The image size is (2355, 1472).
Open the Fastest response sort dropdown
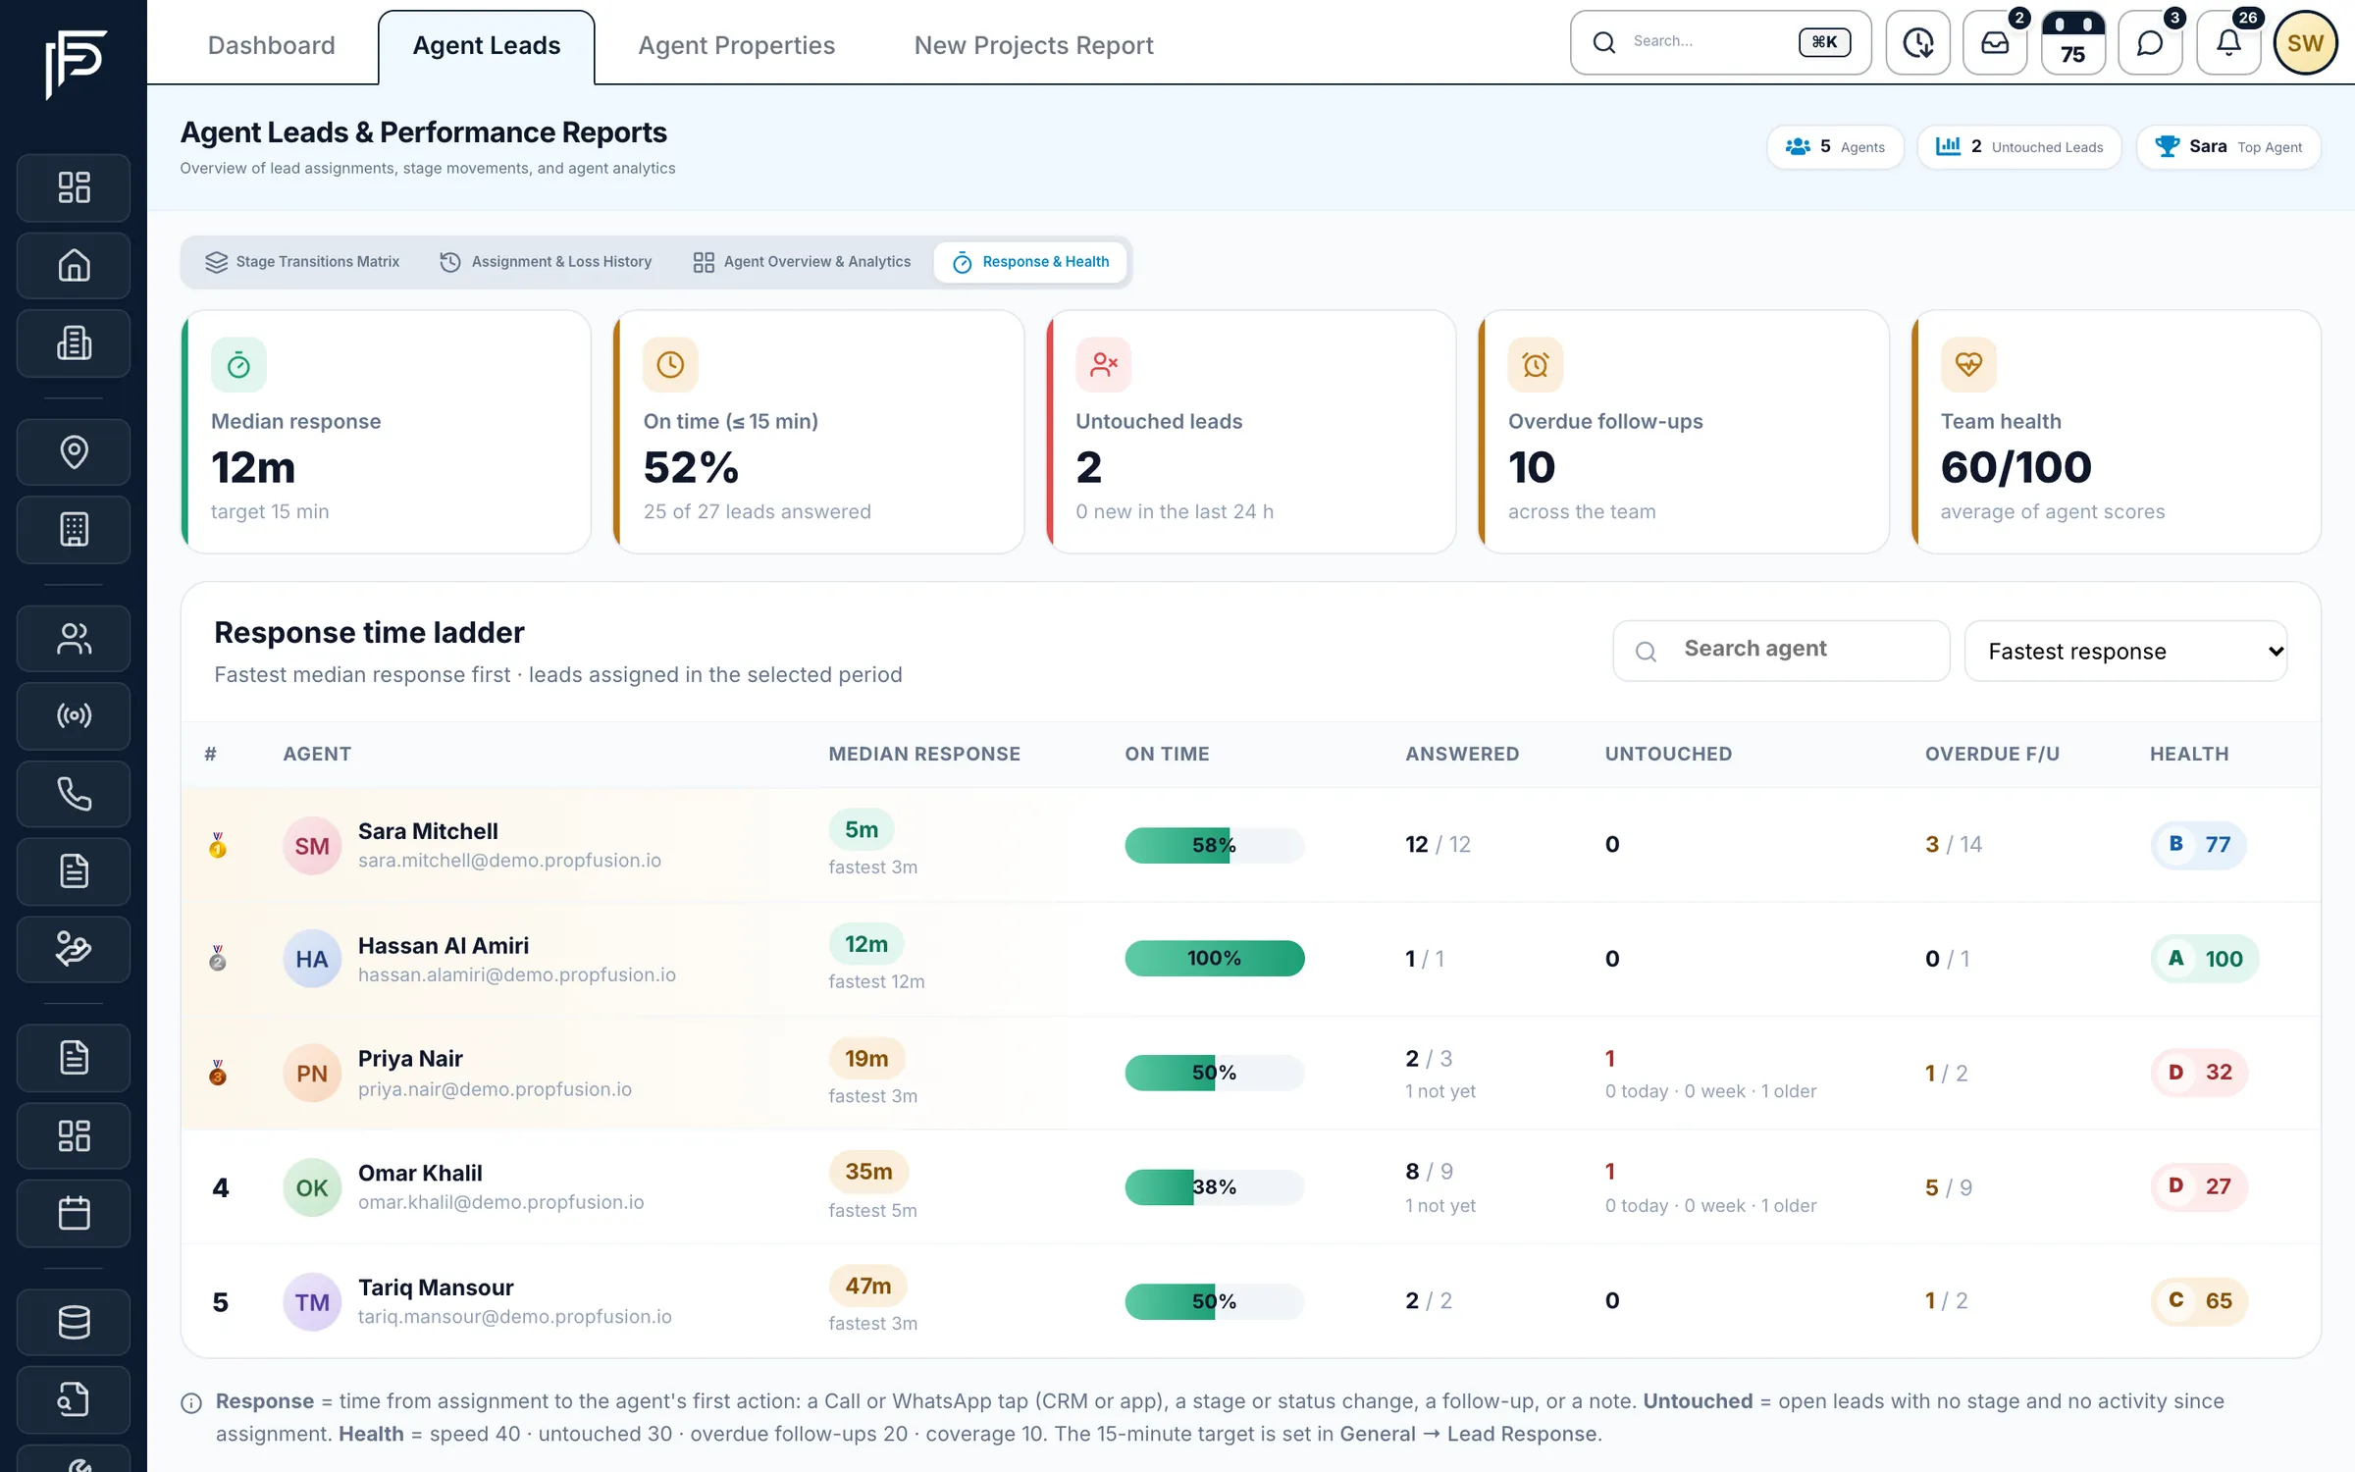[x=2125, y=651]
